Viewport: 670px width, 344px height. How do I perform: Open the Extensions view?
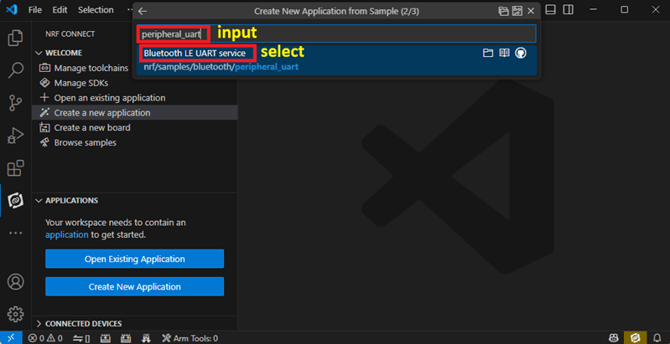tap(15, 168)
